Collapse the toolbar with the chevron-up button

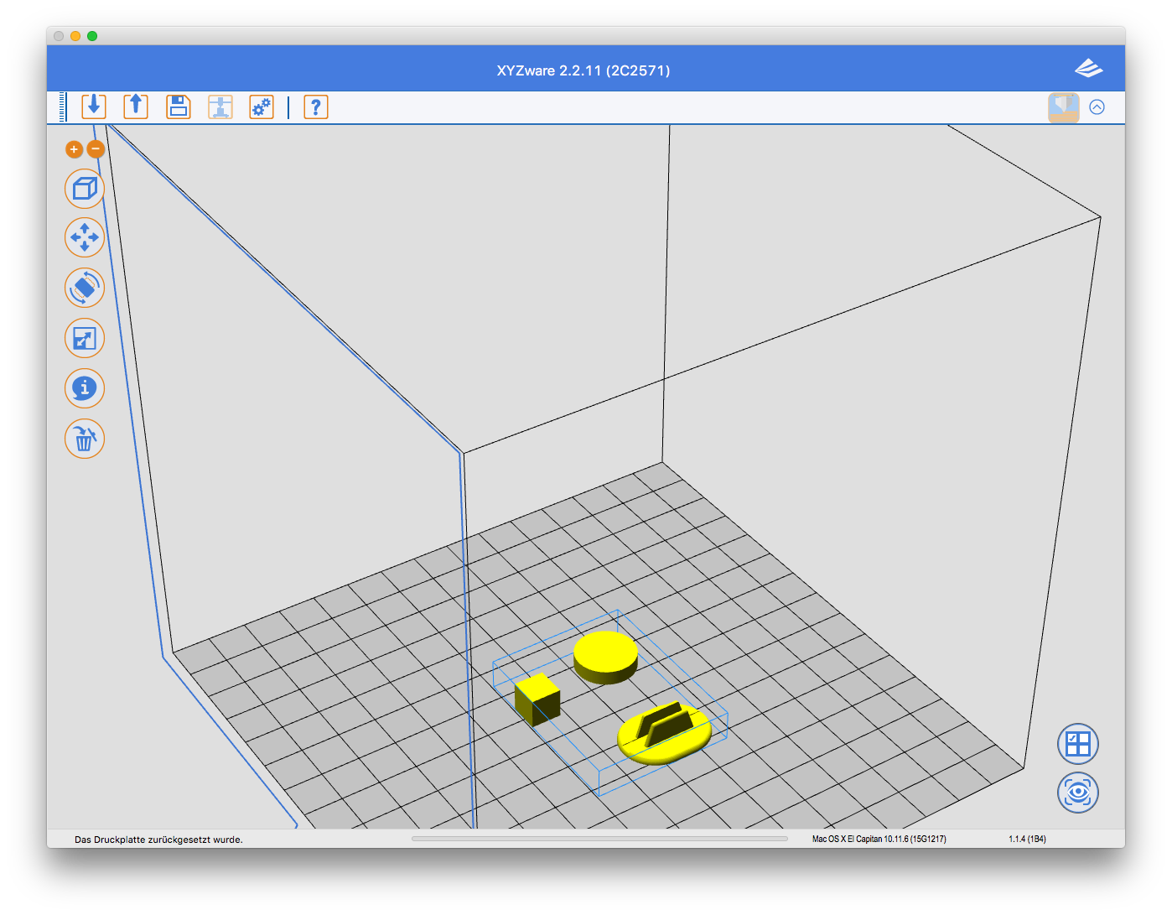click(x=1097, y=107)
